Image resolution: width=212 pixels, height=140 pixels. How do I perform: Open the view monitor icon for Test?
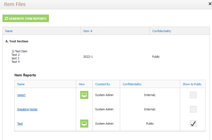(84, 124)
